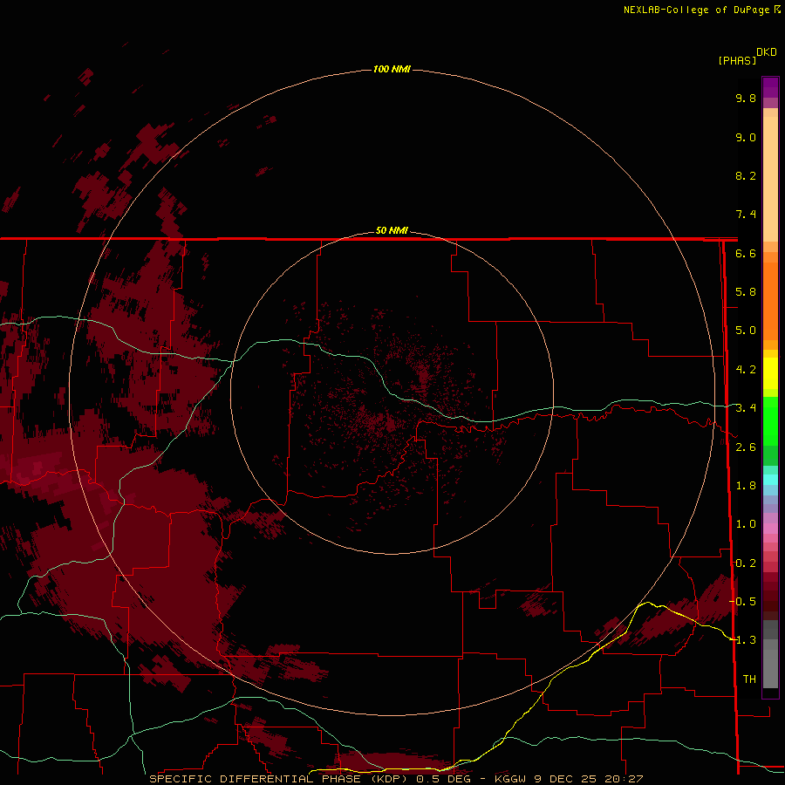
Task: Click the 0.2 value on the color scale
Action: 746,563
